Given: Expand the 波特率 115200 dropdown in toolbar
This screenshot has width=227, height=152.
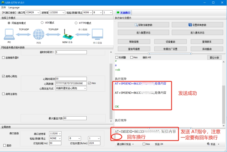Looking at the screenshot, I should point(57,13).
